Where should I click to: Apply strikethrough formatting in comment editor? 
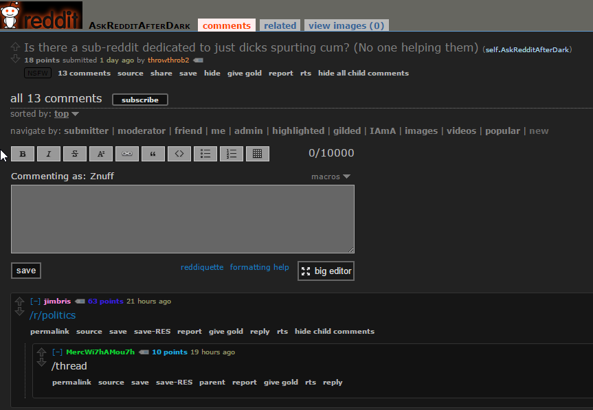click(x=75, y=154)
